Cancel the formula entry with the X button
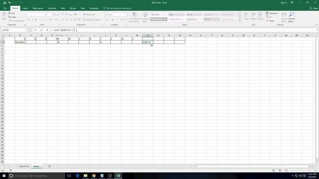The image size is (319, 179). [35, 30]
